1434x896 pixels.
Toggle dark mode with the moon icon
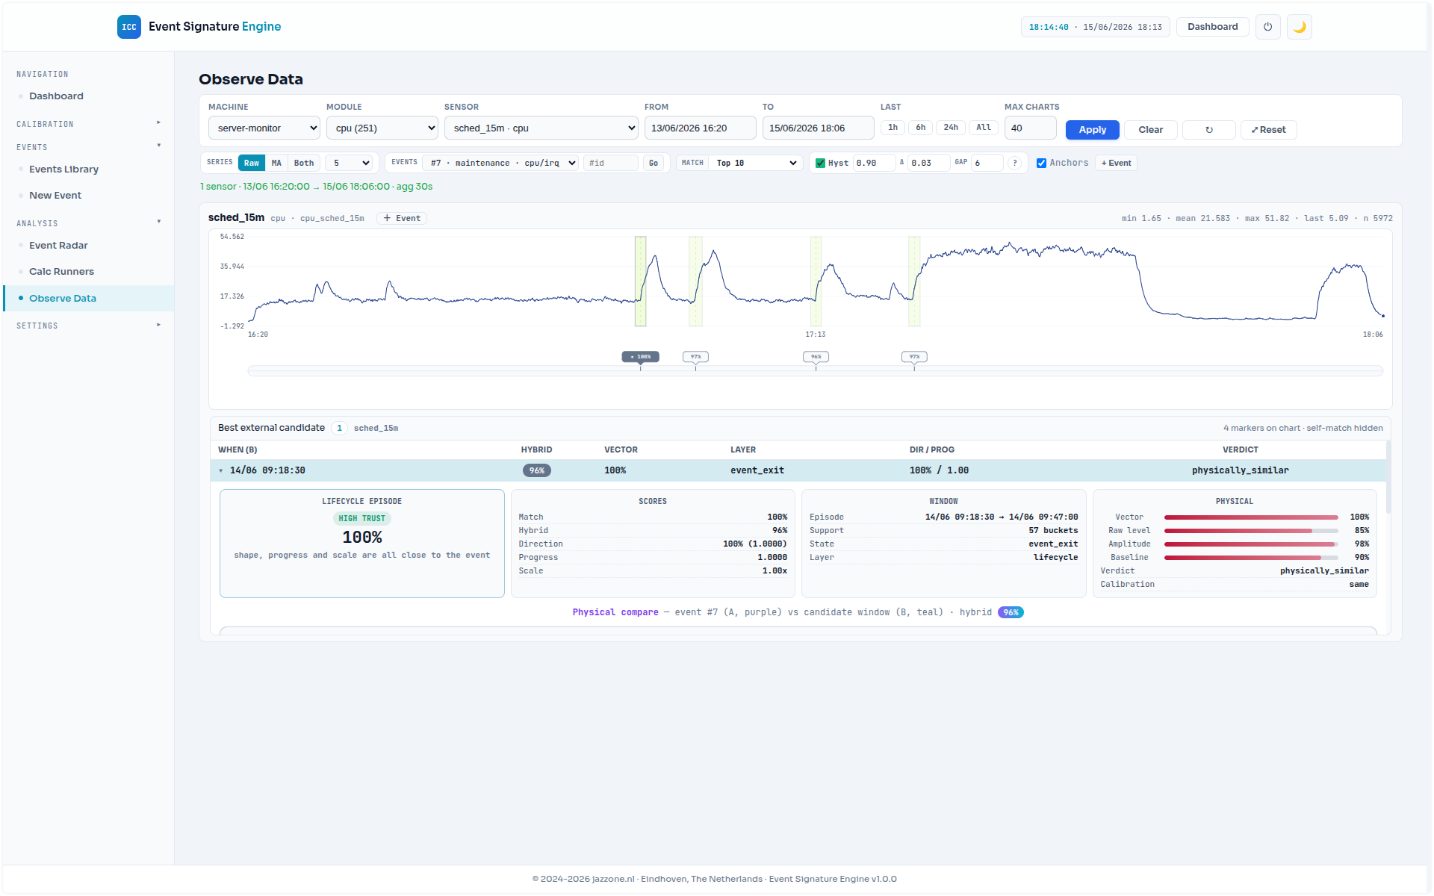point(1300,27)
